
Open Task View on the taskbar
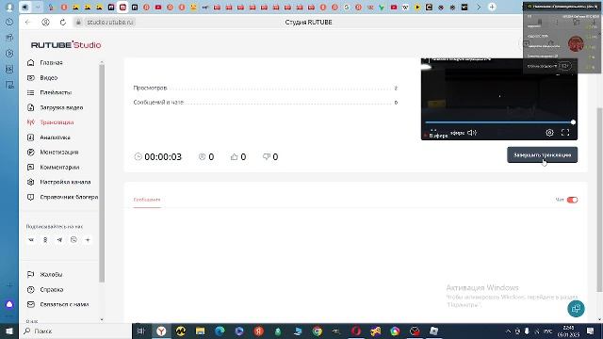coord(141,331)
